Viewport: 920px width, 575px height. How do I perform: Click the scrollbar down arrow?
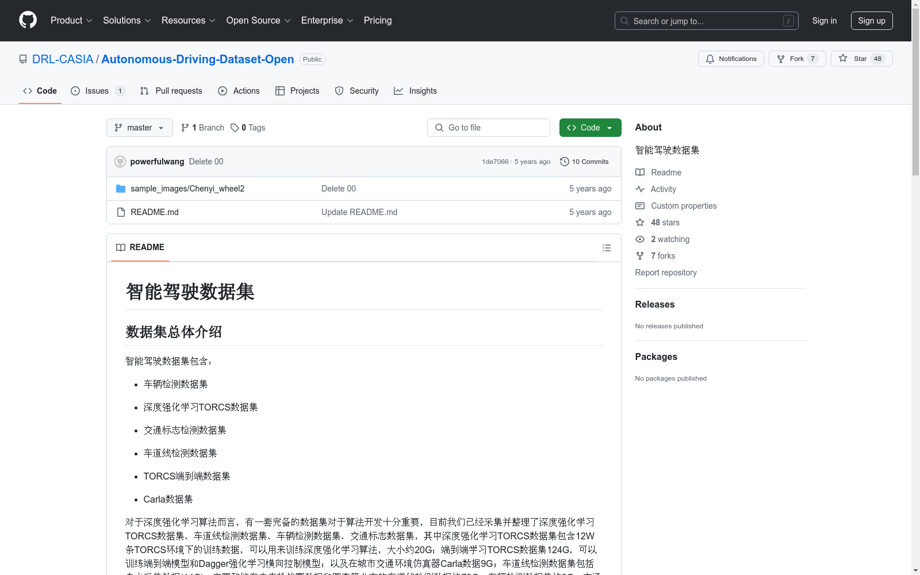coord(915,570)
